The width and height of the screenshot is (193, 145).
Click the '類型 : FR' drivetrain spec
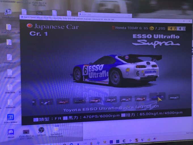(47, 119)
